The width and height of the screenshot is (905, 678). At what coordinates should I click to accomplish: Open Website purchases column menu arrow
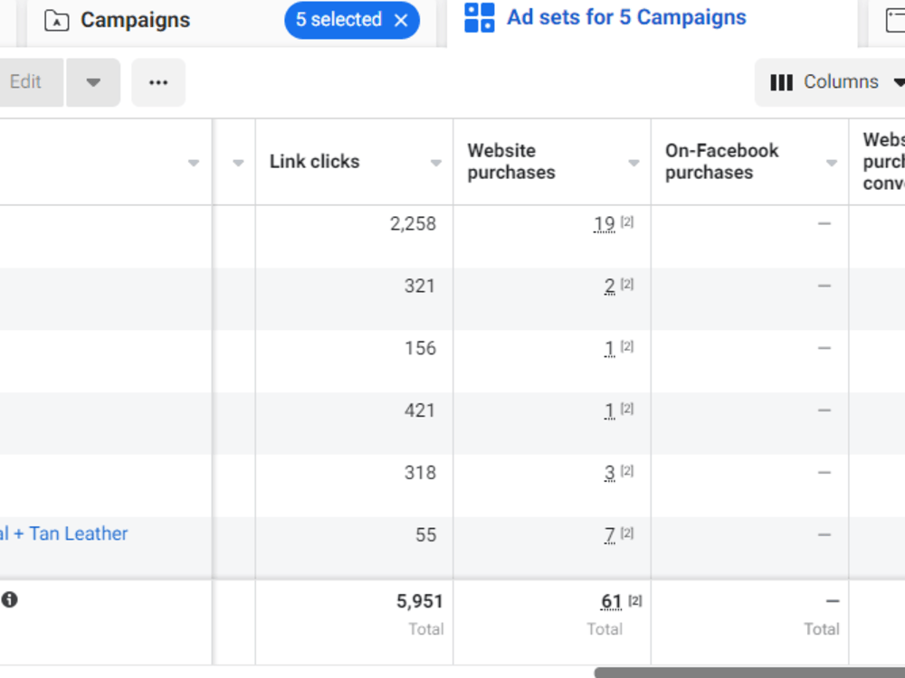coord(633,163)
